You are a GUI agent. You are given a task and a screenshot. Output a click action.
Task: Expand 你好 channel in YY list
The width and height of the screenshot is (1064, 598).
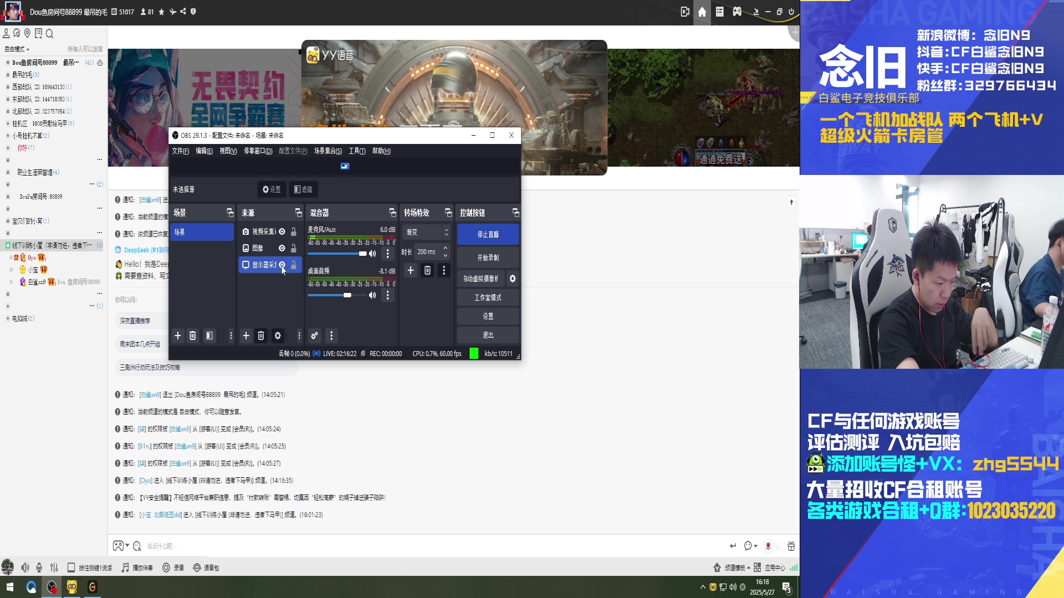click(8, 148)
